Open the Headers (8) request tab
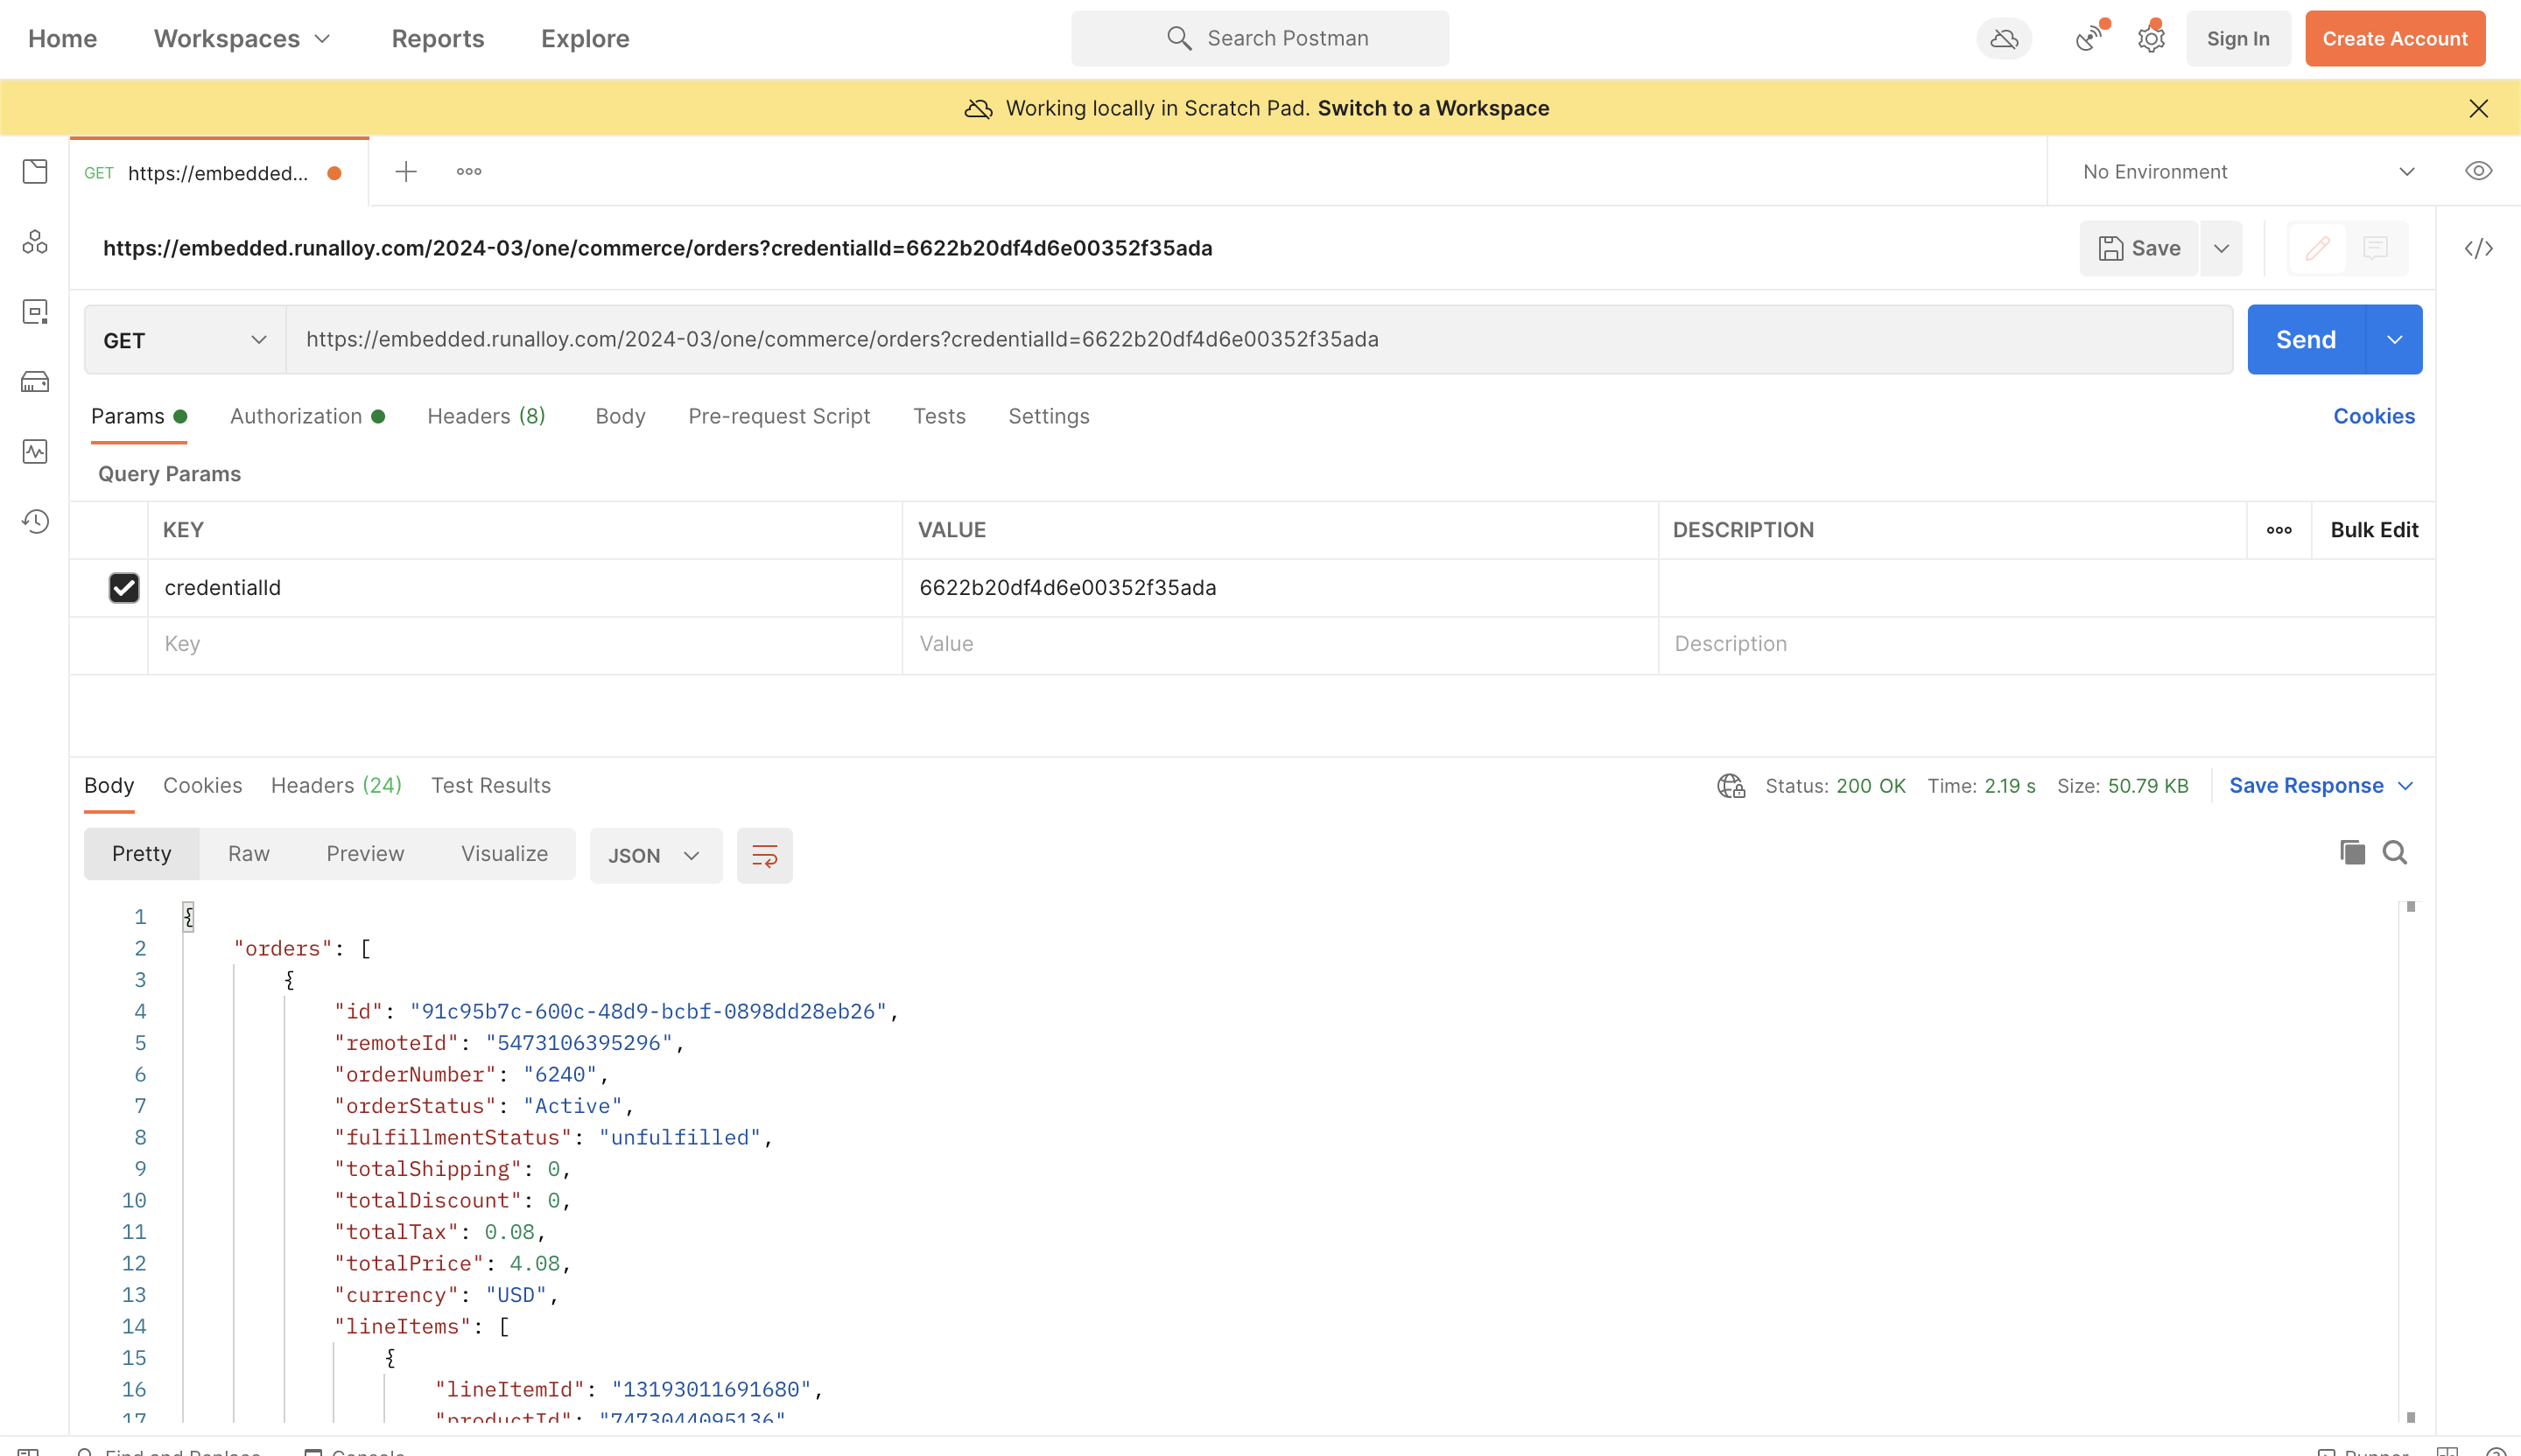The width and height of the screenshot is (2521, 1456). point(486,416)
